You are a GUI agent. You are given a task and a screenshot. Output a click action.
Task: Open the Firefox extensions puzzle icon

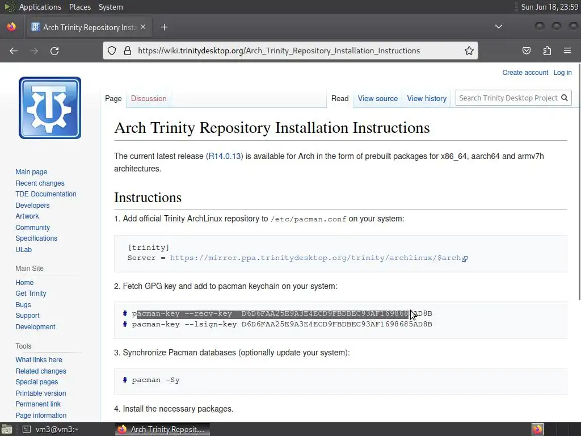[547, 51]
